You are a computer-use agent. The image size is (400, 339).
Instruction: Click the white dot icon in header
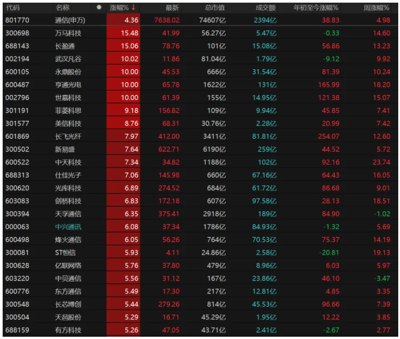tap(99, 8)
